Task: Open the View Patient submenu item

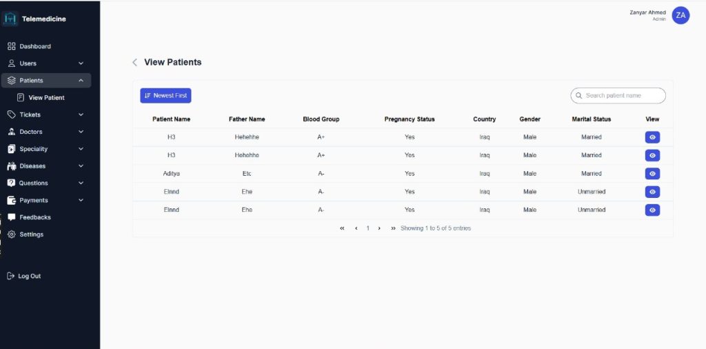Action: (x=46, y=97)
